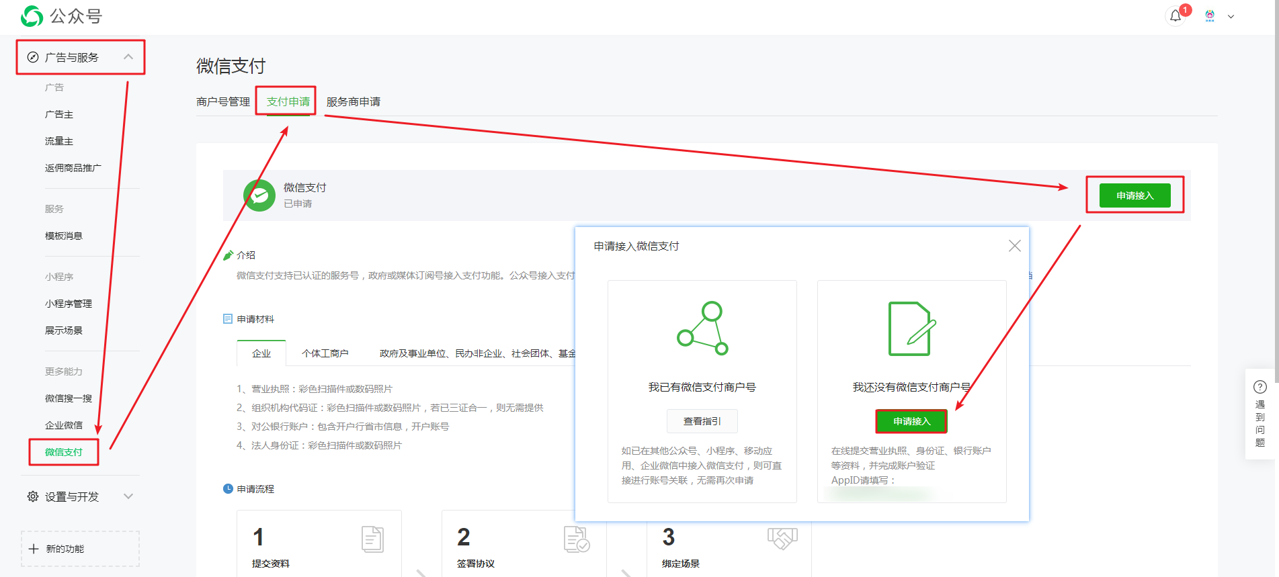Click step 2 签署协议 card

pos(524,543)
